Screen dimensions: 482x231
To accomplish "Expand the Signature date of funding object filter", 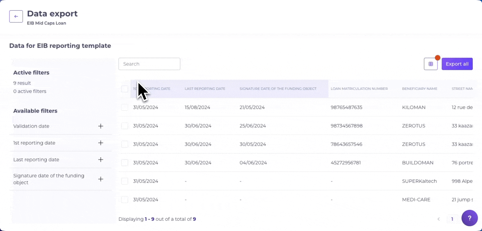I will 100,179.
